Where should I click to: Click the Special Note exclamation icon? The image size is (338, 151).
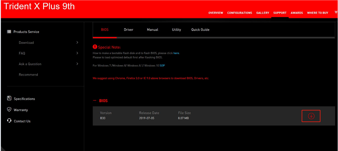click(x=95, y=47)
